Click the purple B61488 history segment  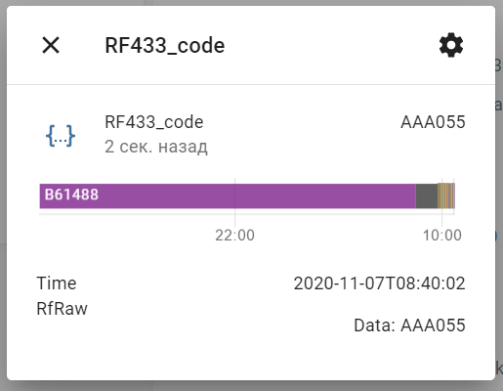point(228,195)
